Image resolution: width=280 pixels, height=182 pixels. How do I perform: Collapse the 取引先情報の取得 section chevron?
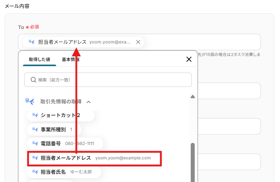click(x=89, y=102)
